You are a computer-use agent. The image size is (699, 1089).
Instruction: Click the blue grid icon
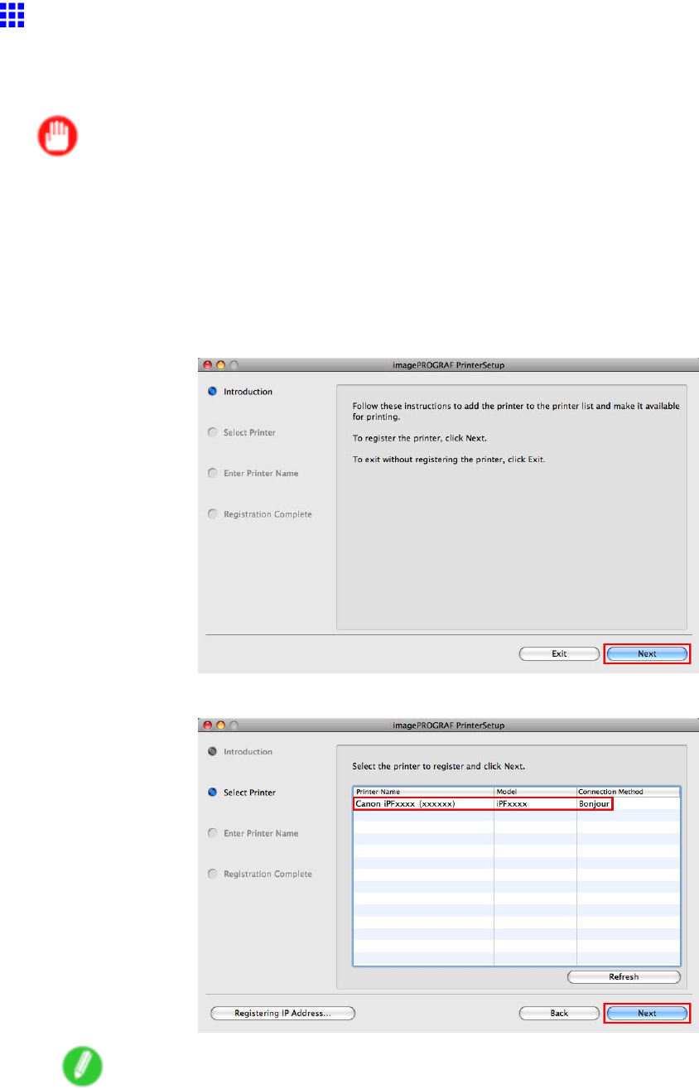12,14
